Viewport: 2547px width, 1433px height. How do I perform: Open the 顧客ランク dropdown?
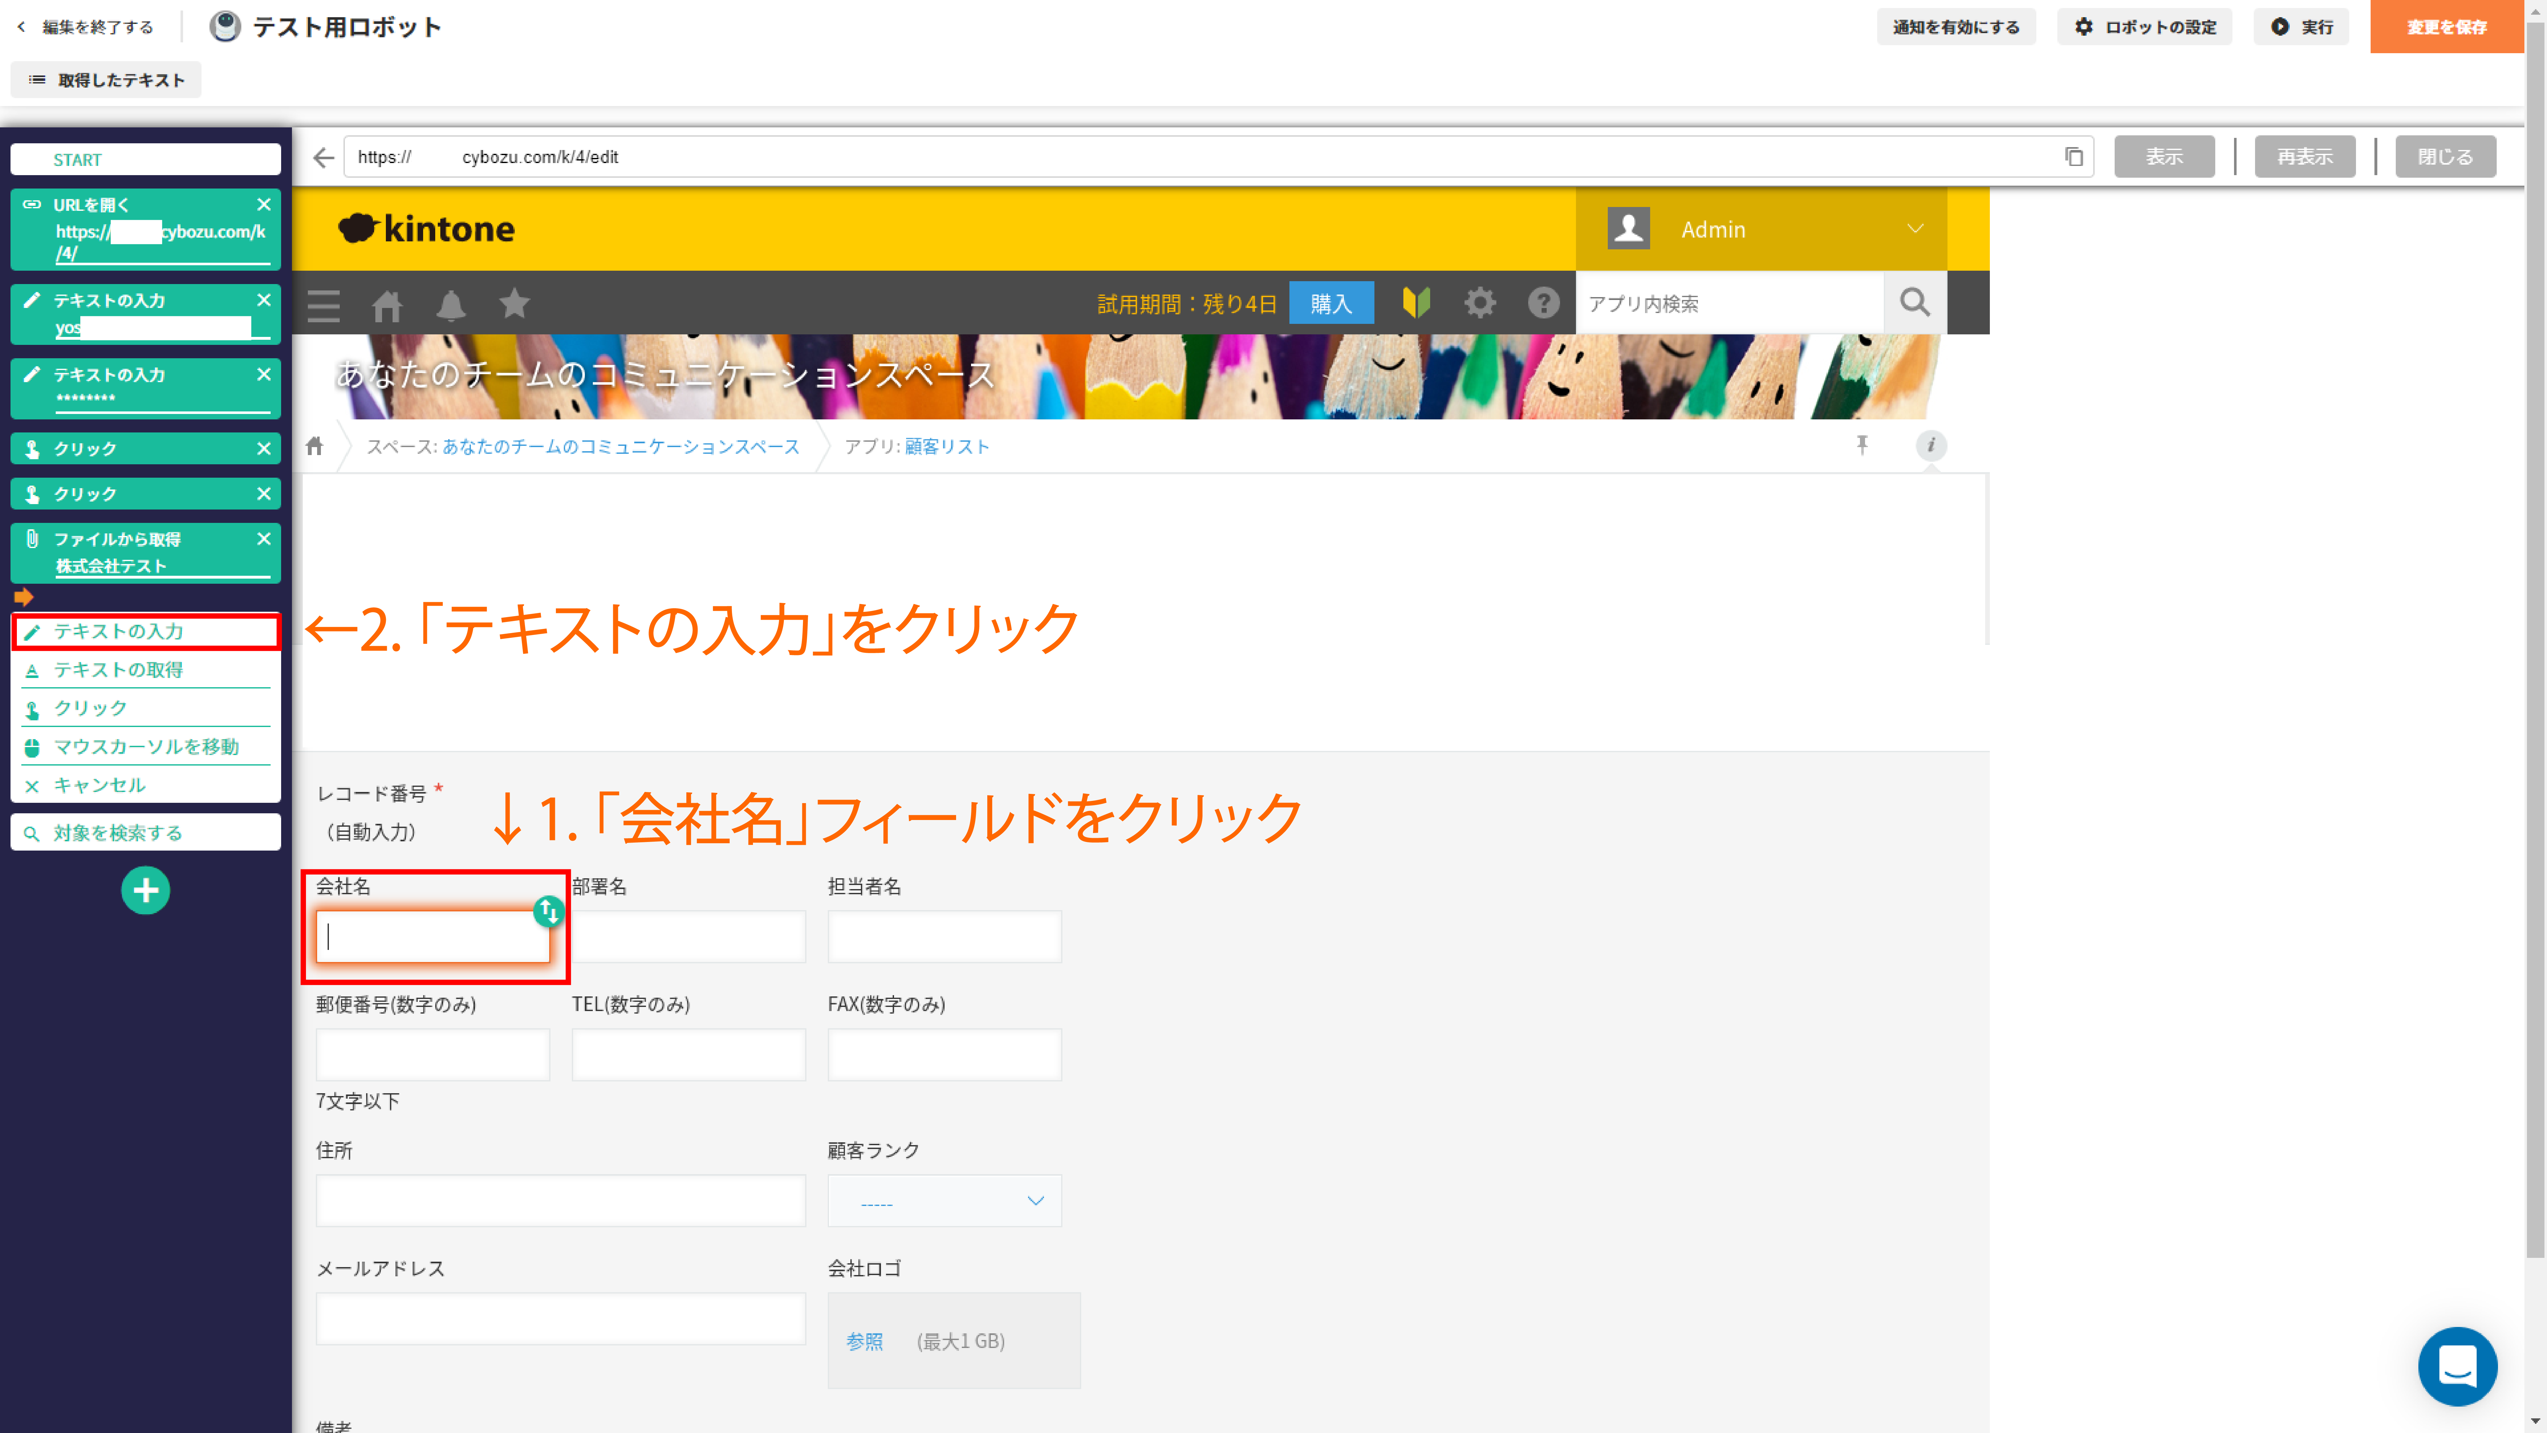pos(944,1201)
